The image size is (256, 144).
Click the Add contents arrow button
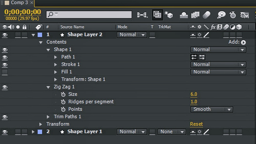click(243, 42)
